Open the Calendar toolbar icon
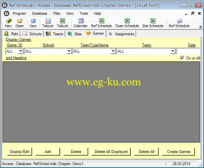Viewport: 204px width, 168px height. 81,21
